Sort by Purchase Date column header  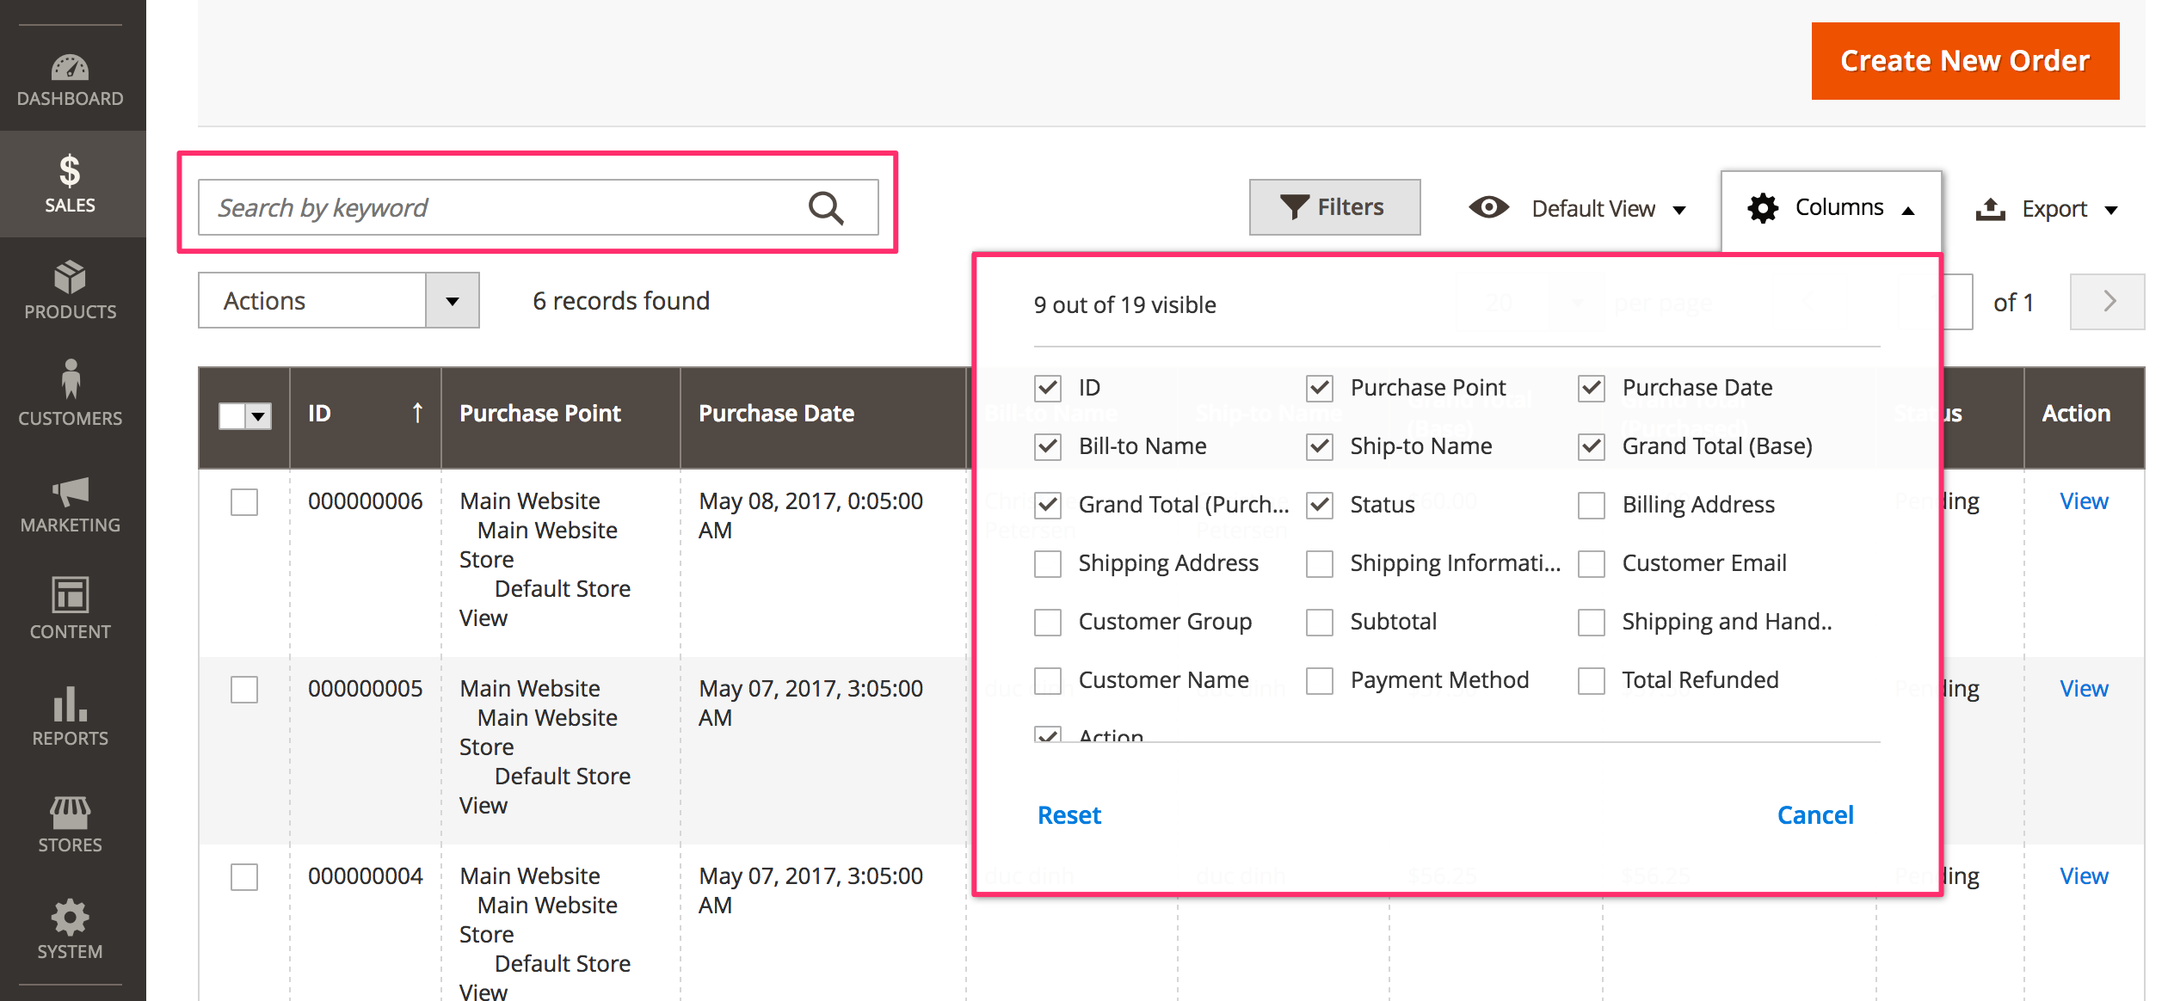[x=823, y=418]
